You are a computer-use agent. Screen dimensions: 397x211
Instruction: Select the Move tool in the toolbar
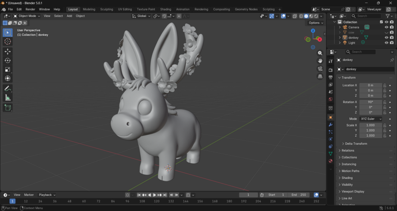click(7, 52)
